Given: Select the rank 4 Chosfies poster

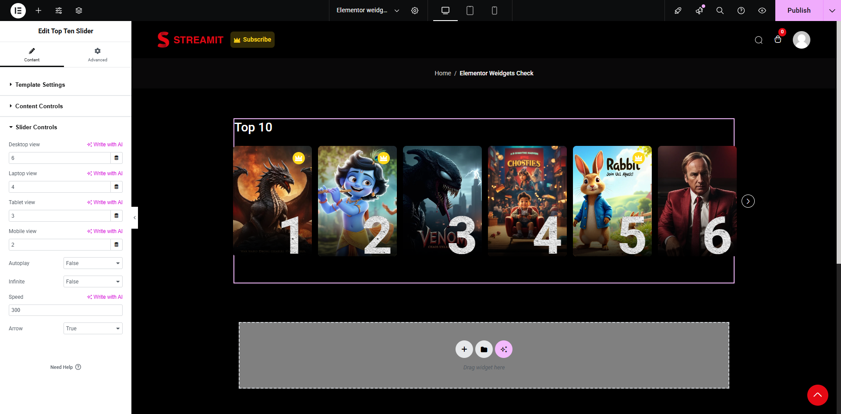Looking at the screenshot, I should point(527,201).
